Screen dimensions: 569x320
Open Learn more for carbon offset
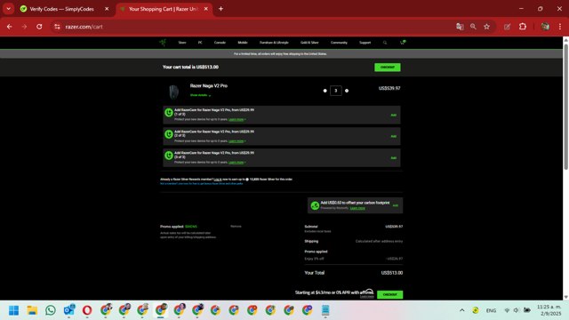pyautogui.click(x=357, y=208)
